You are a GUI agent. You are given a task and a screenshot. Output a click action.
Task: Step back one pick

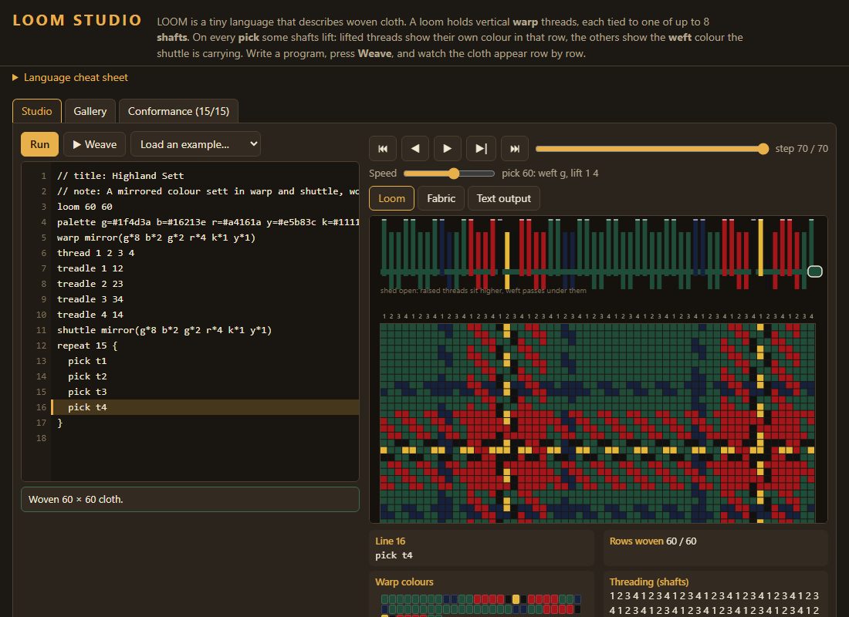click(x=415, y=148)
